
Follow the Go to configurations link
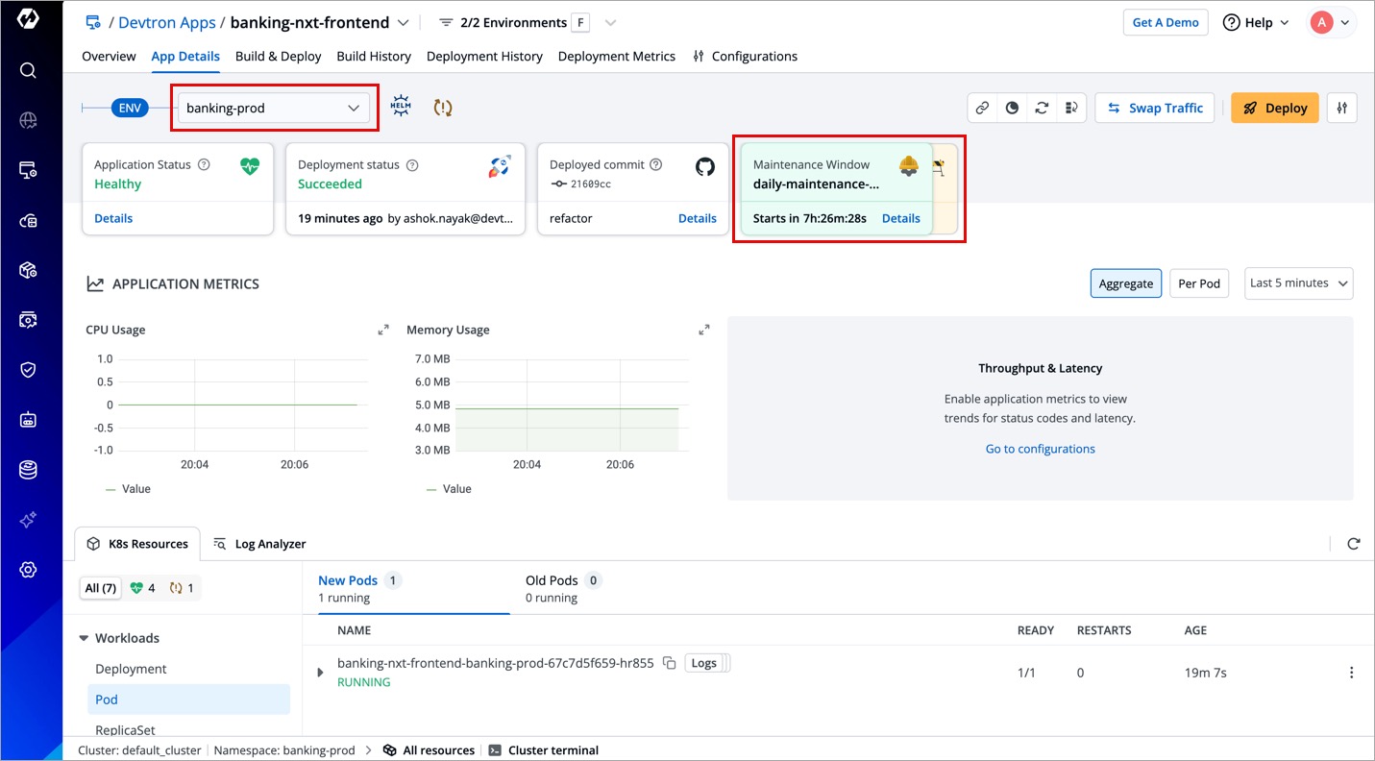click(x=1040, y=449)
